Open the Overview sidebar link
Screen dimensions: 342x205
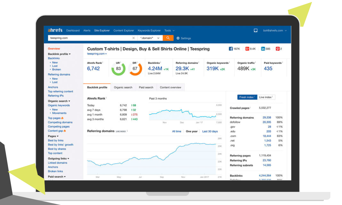[54, 49]
